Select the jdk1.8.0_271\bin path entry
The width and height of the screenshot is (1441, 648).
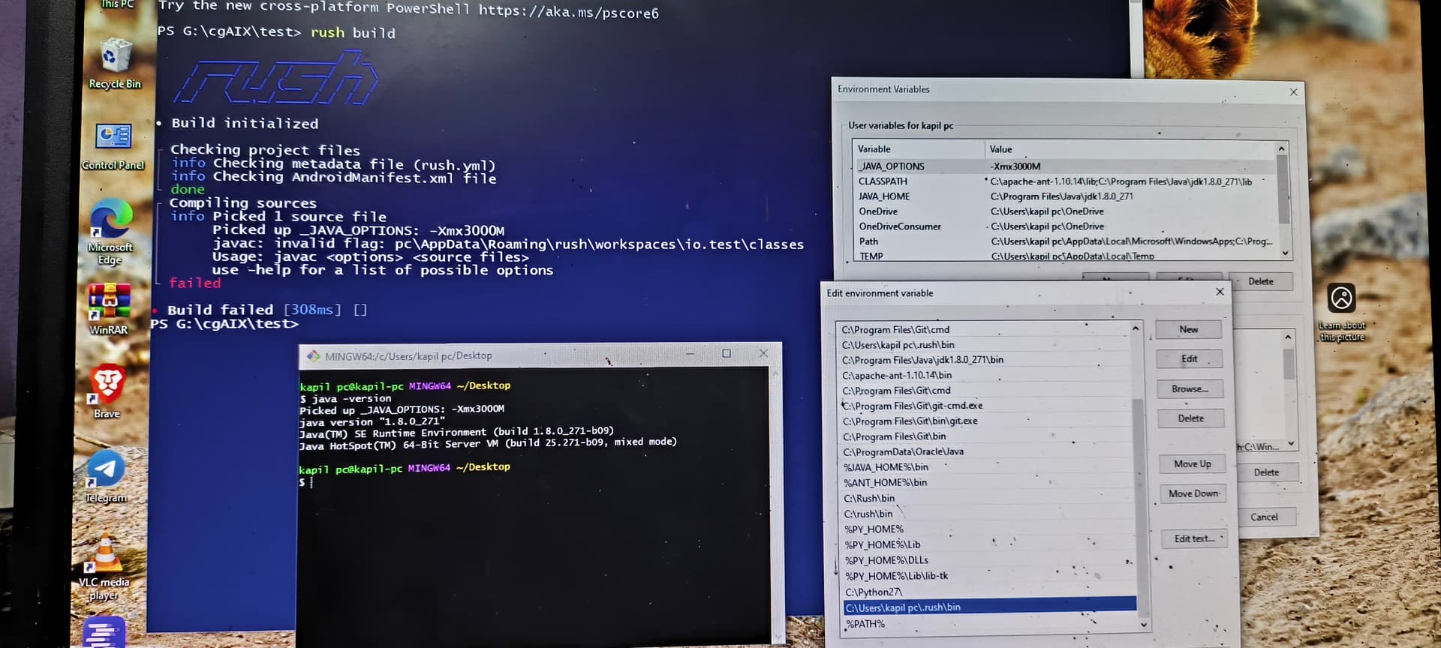pos(985,360)
